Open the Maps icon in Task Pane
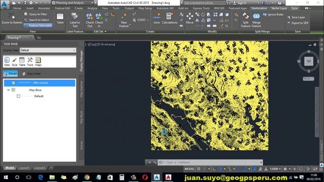Image resolution: width=324 pixels, height=182 pixels. pyautogui.click(x=38, y=62)
